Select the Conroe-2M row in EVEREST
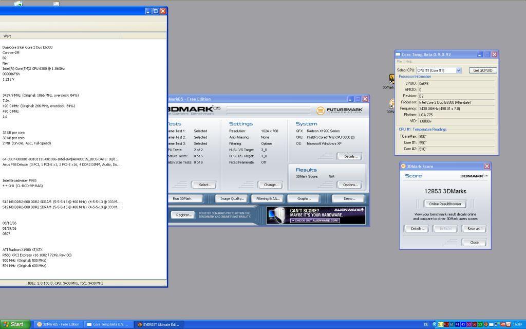The image size is (526, 329). tap(11, 53)
